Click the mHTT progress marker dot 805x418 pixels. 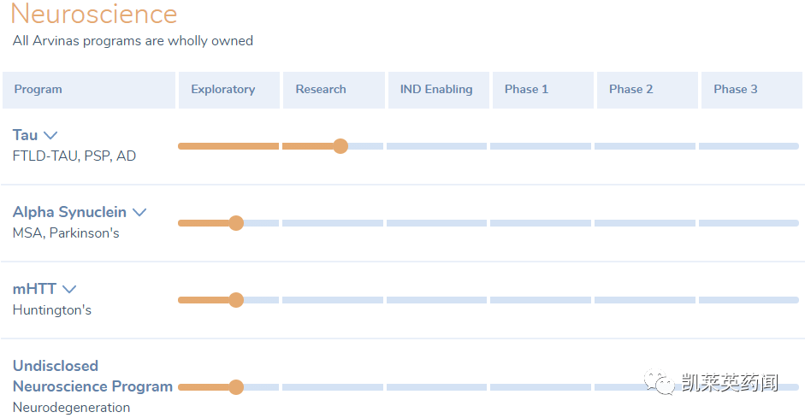pyautogui.click(x=236, y=300)
